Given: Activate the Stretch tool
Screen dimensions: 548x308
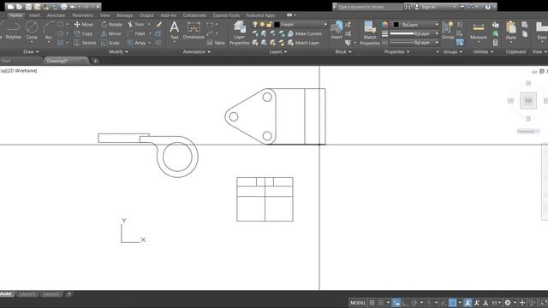Looking at the screenshot, I should (85, 43).
